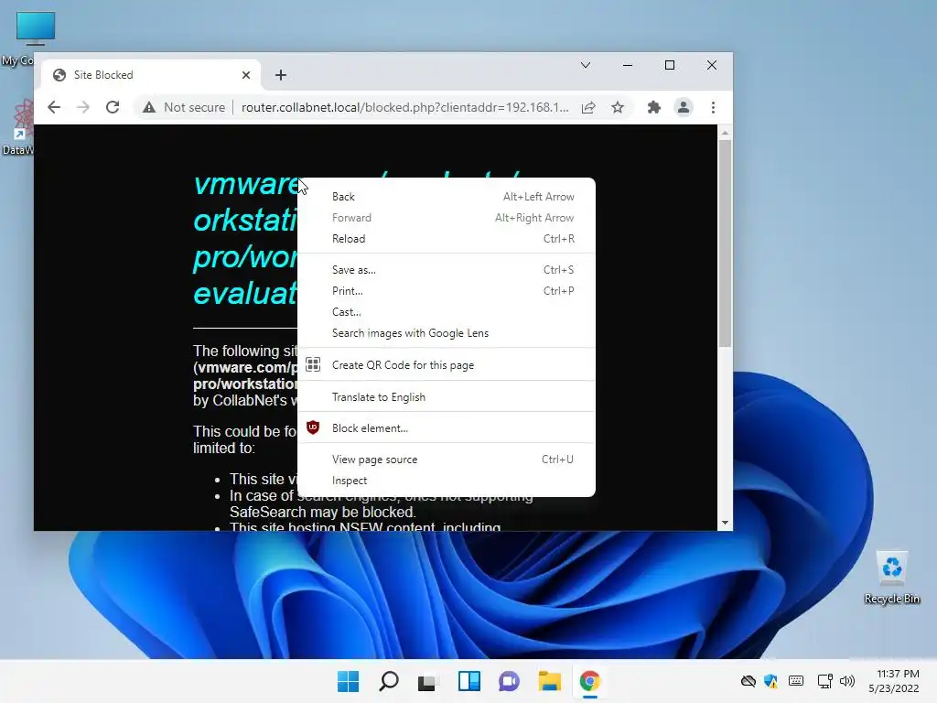Choose View page source

pos(447,460)
